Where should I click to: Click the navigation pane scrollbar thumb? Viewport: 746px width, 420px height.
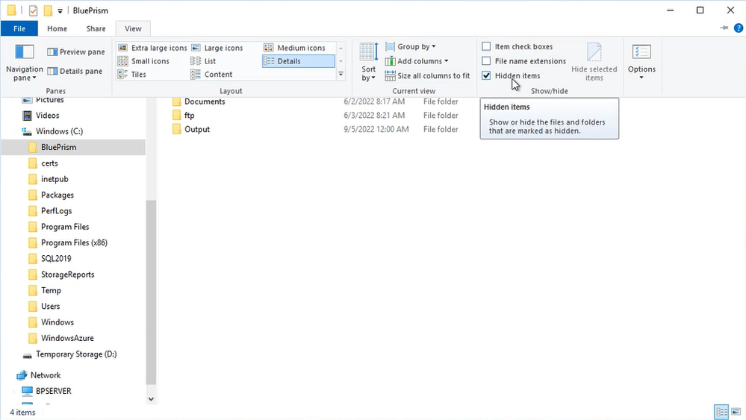point(151,292)
